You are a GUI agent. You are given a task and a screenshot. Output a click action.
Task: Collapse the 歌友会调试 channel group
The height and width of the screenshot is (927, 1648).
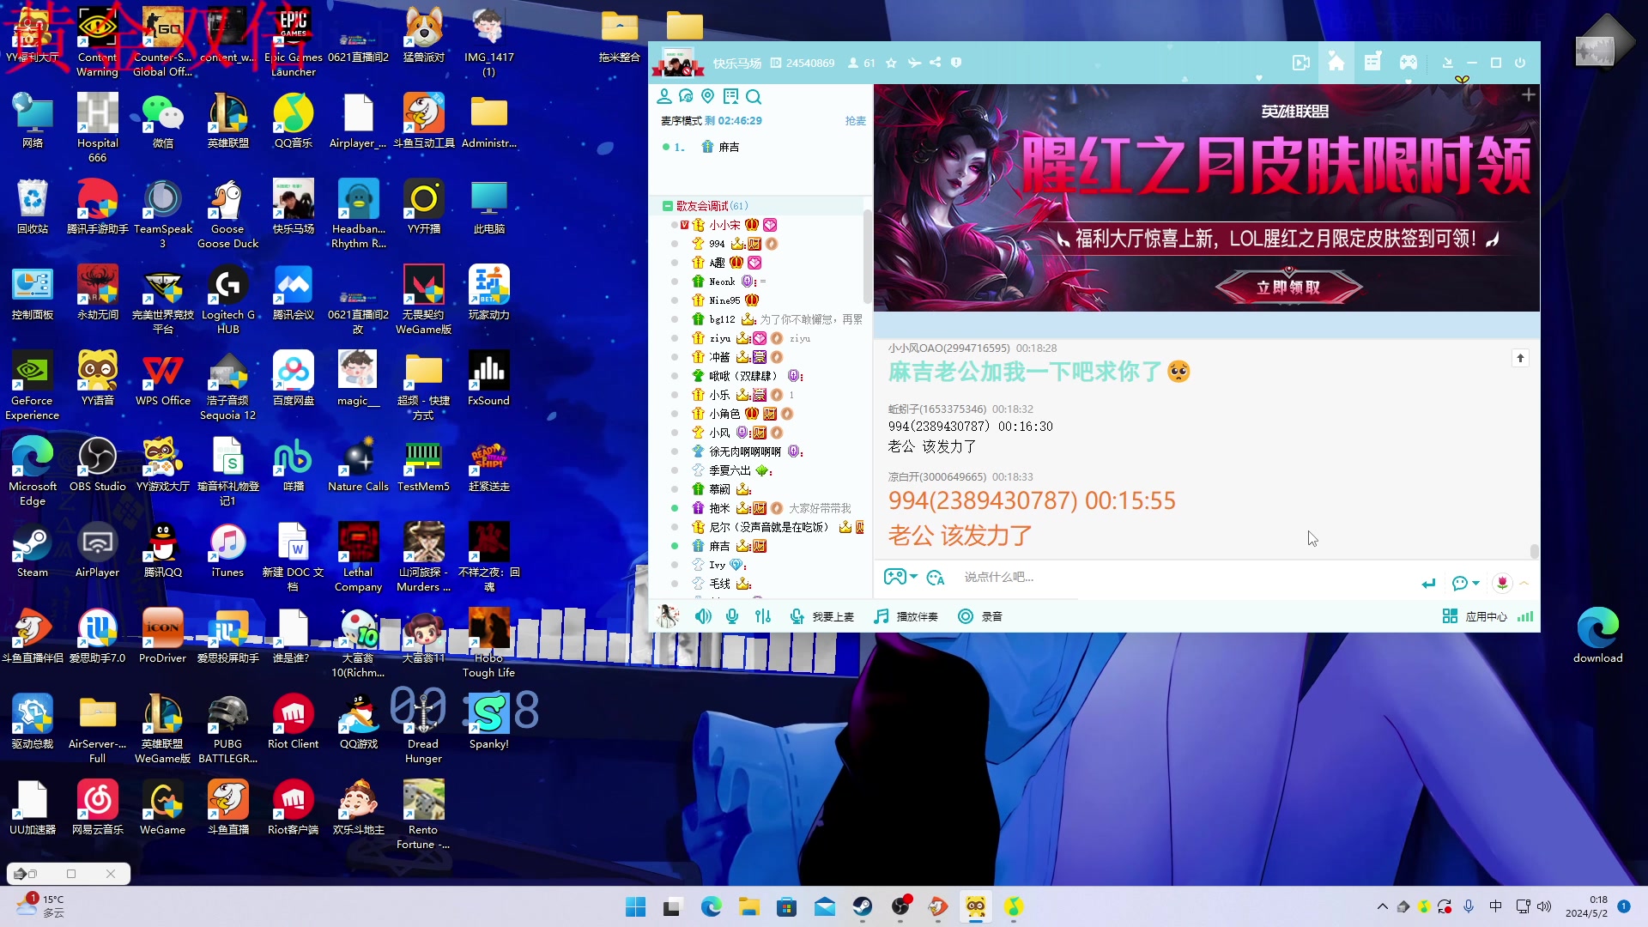click(667, 206)
